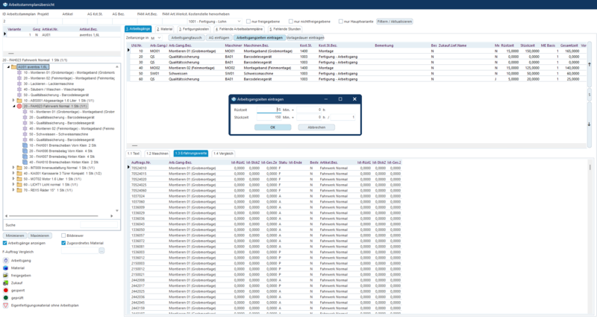
Task: Click the Zukauf legend truck icon
Action: click(x=6, y=282)
